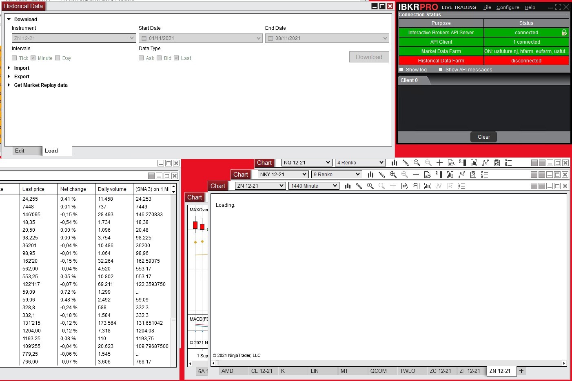Screen dimensions: 572x381
Task: Activate crosshair on the NQ 12-21 chart
Action: (x=439, y=163)
